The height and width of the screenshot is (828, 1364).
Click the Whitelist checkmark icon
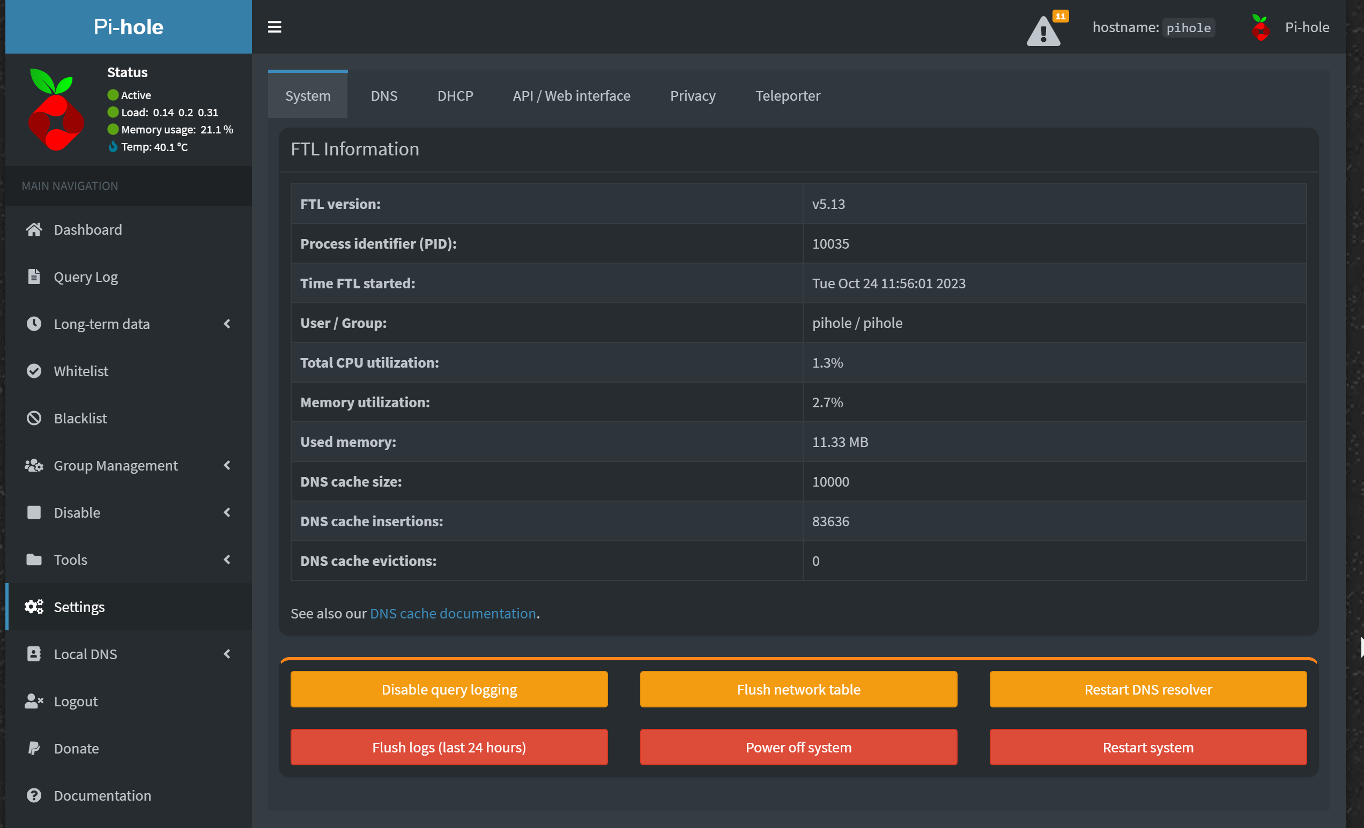(x=34, y=371)
